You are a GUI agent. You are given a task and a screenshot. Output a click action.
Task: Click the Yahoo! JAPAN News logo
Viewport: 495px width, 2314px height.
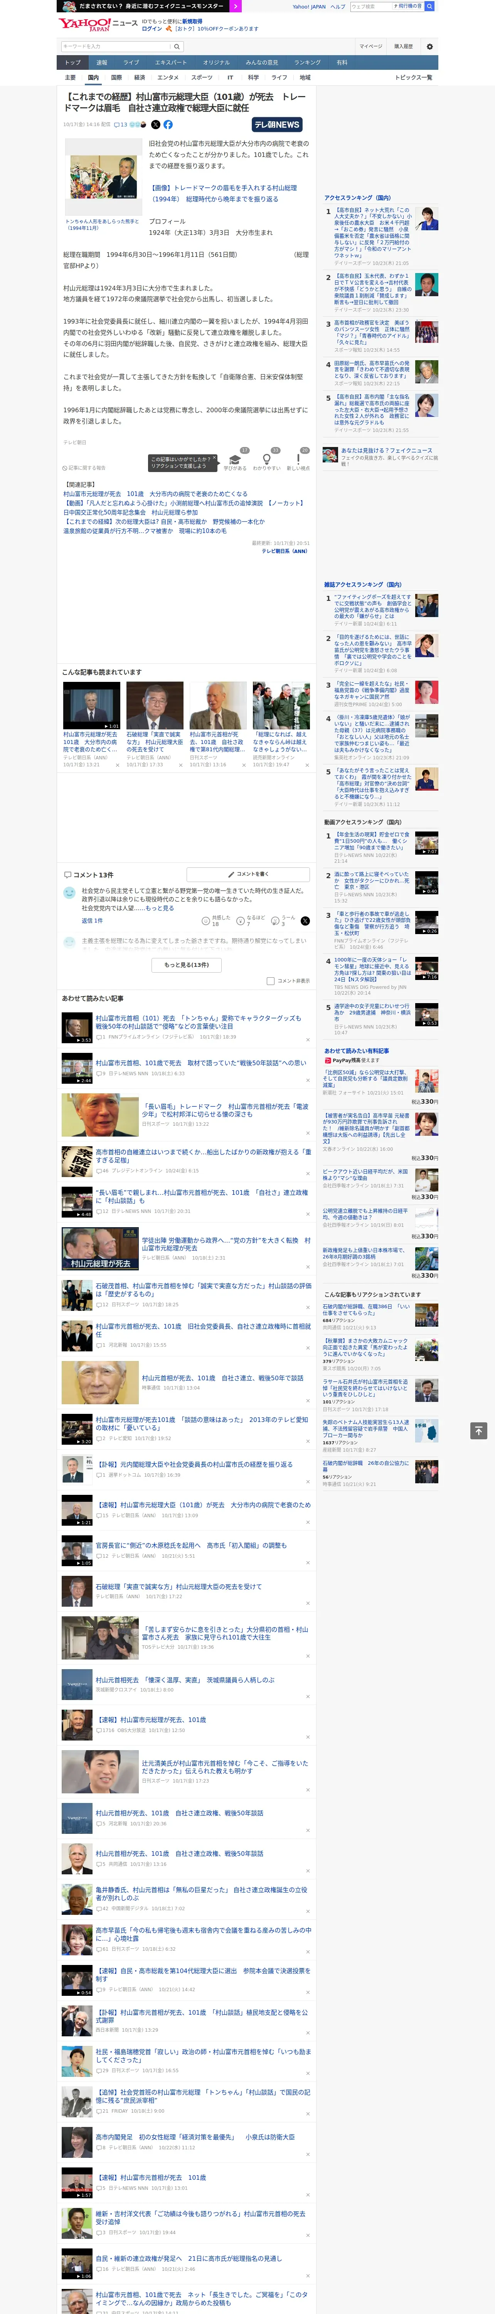[x=99, y=24]
